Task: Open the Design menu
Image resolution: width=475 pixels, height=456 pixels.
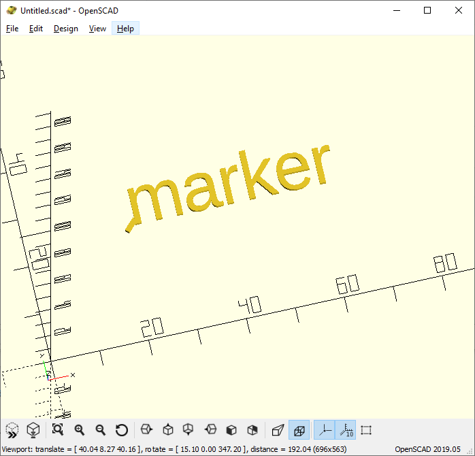Action: [66, 29]
